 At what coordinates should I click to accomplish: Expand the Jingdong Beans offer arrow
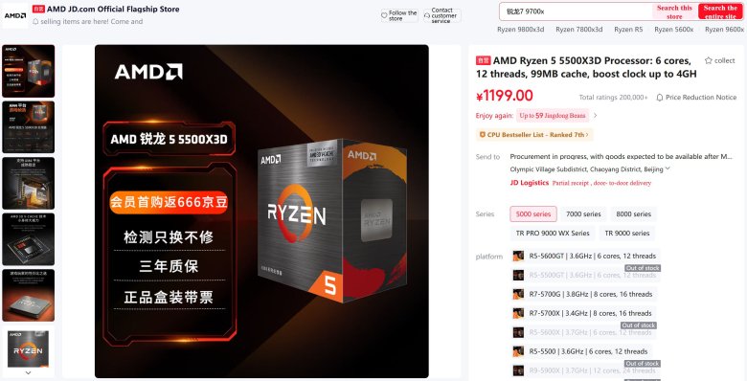pos(595,115)
